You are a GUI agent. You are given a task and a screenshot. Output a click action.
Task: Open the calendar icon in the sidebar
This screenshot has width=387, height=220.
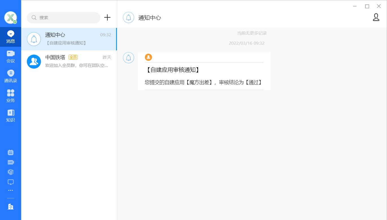(10, 152)
